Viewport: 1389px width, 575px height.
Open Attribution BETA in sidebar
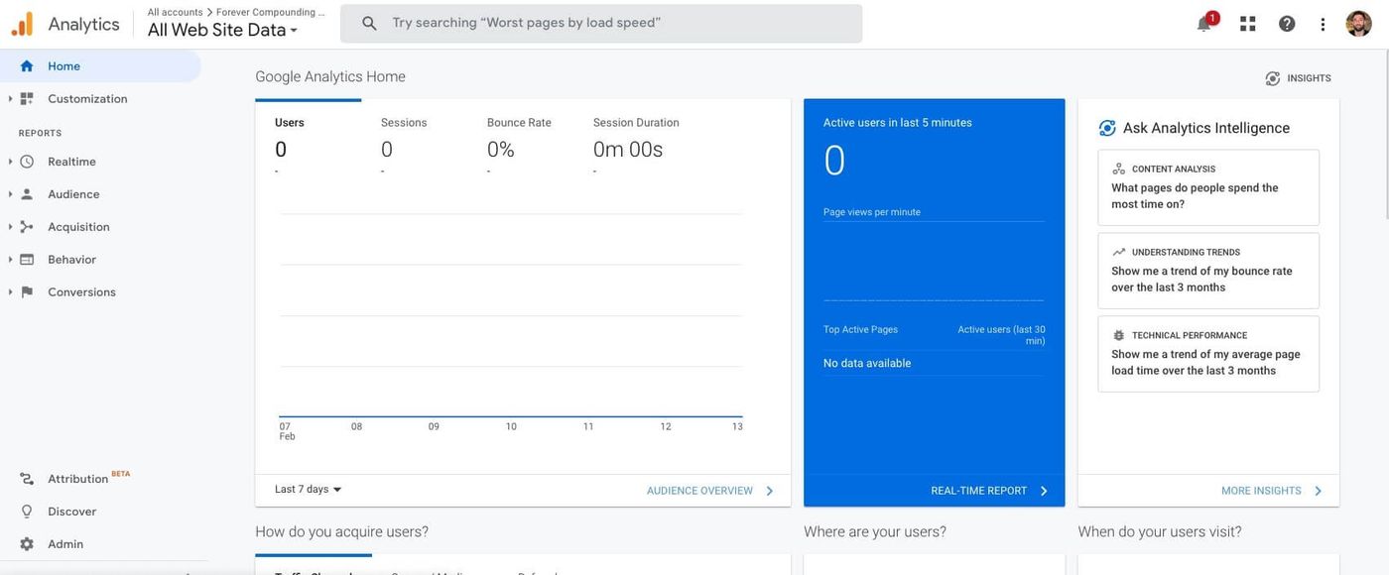[x=89, y=479]
